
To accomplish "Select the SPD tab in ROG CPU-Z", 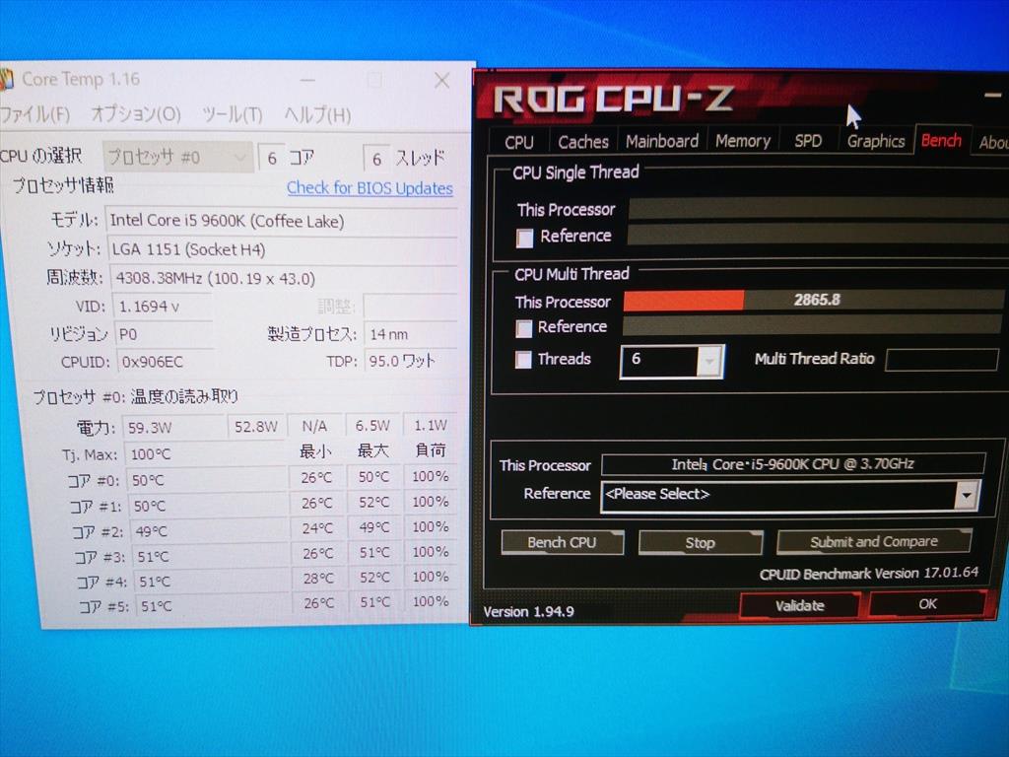I will coord(808,141).
